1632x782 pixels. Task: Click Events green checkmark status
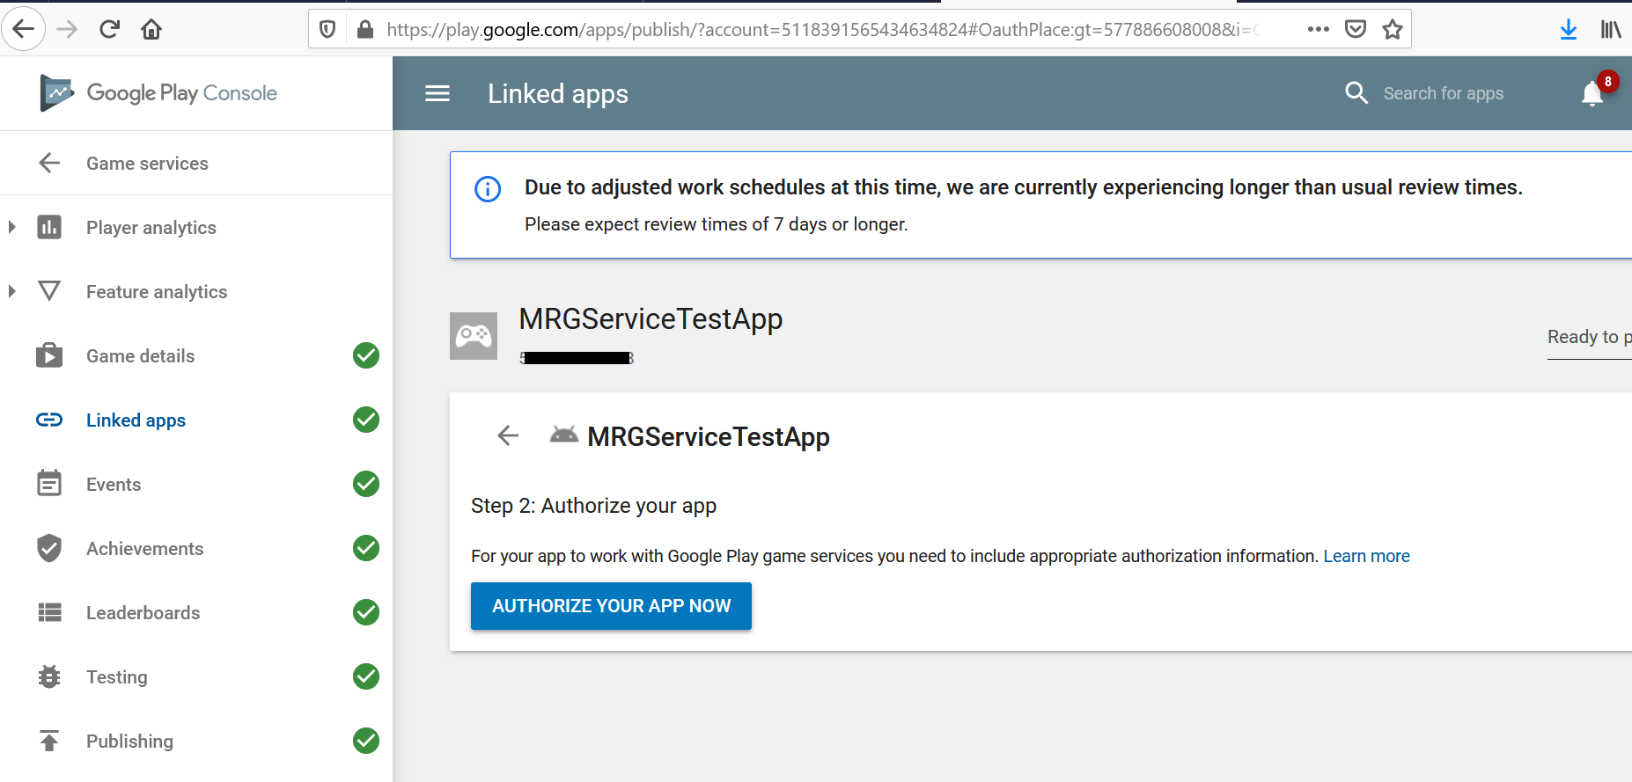tap(366, 484)
